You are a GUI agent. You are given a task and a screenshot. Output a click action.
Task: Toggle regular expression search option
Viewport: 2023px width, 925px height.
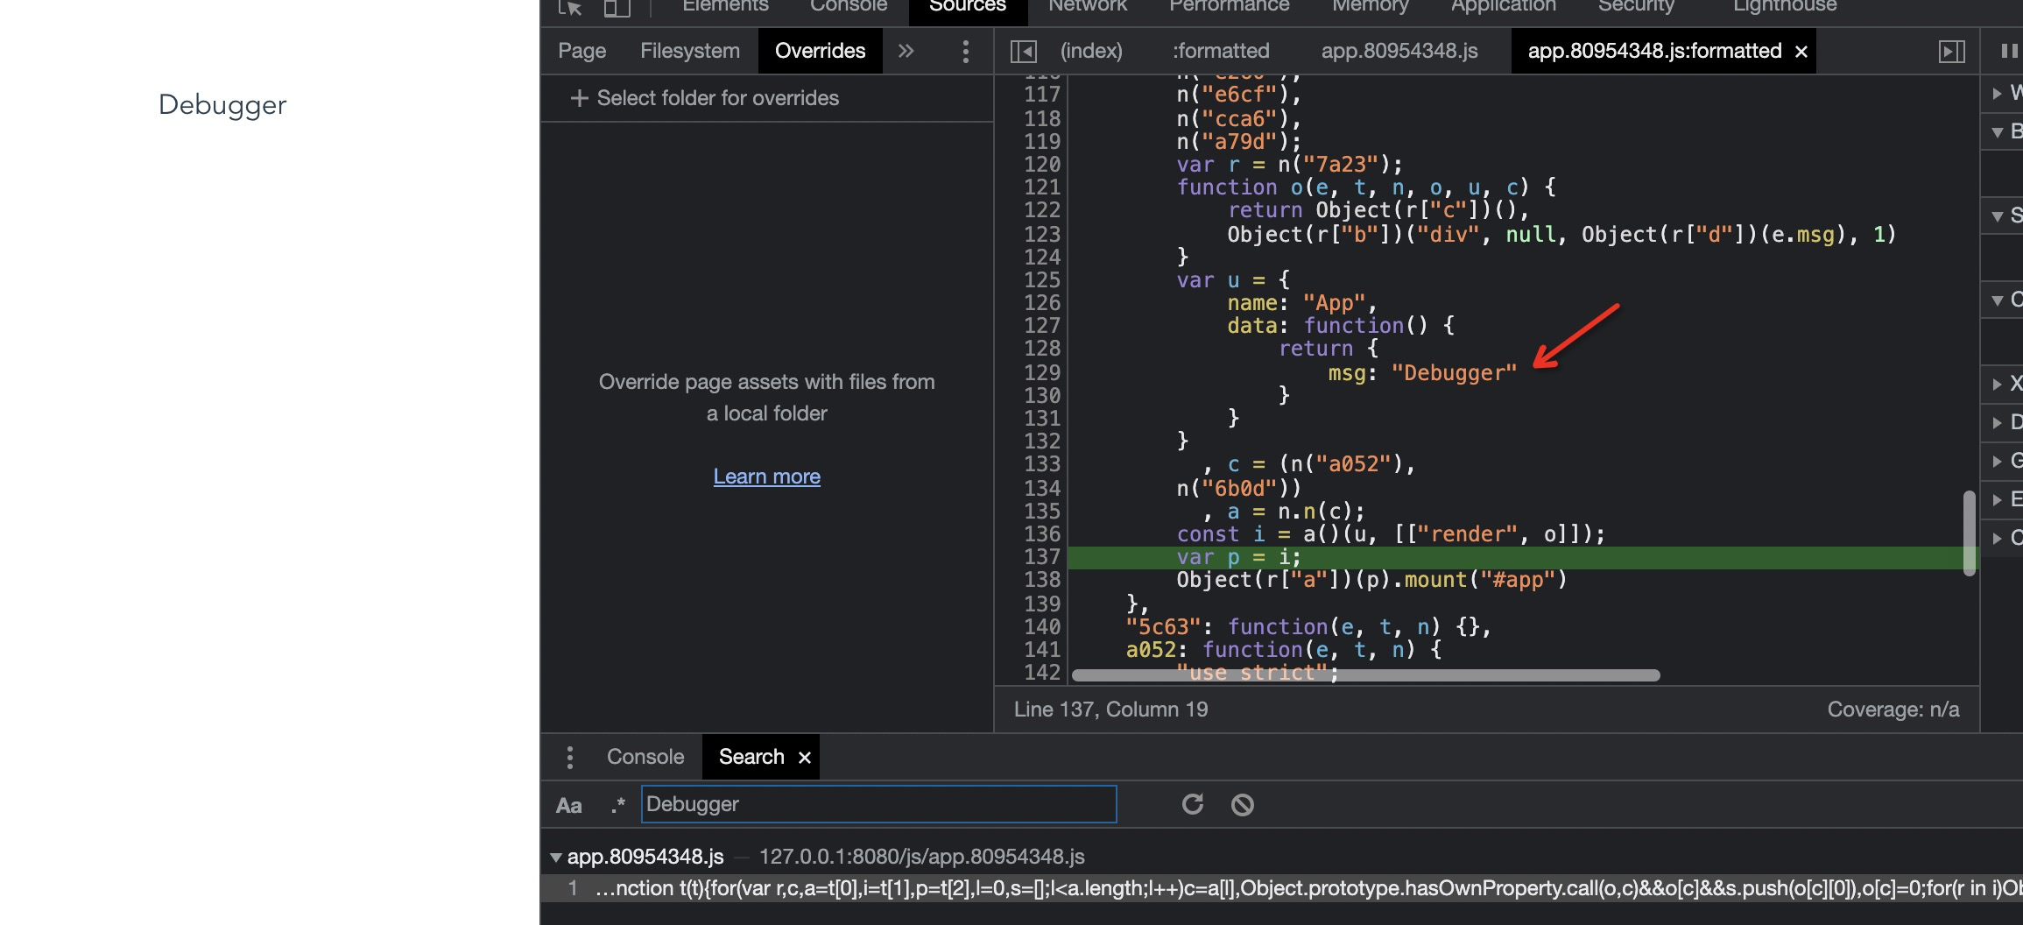click(617, 804)
